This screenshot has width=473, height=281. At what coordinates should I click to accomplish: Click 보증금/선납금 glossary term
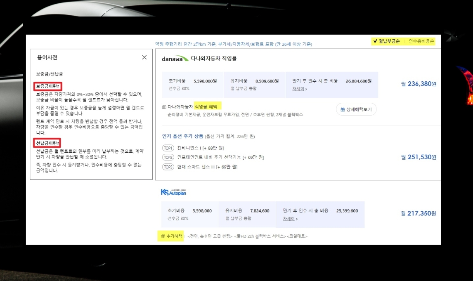50,74
